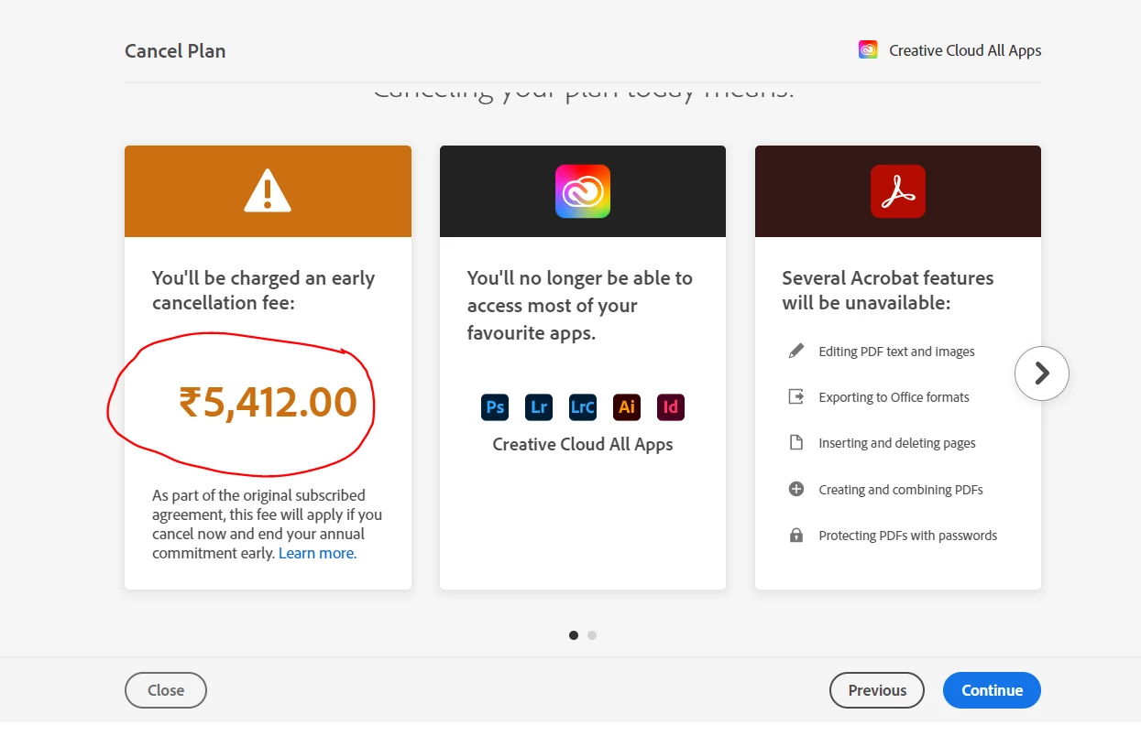
Task: Click the page icon for inserting pages
Action: click(796, 442)
